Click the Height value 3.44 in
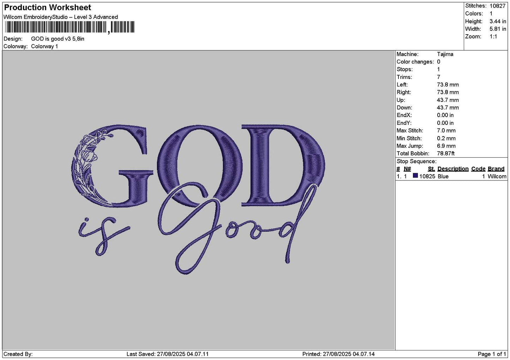Screen dimensions: 510x360 pos(498,22)
